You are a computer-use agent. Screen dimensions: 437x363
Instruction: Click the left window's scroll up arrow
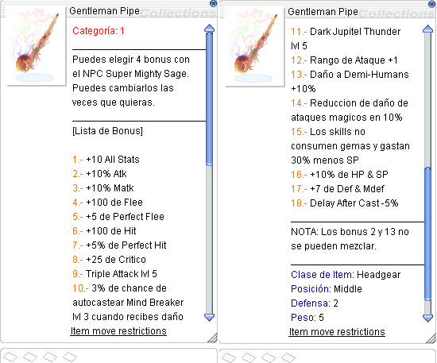coord(209,29)
